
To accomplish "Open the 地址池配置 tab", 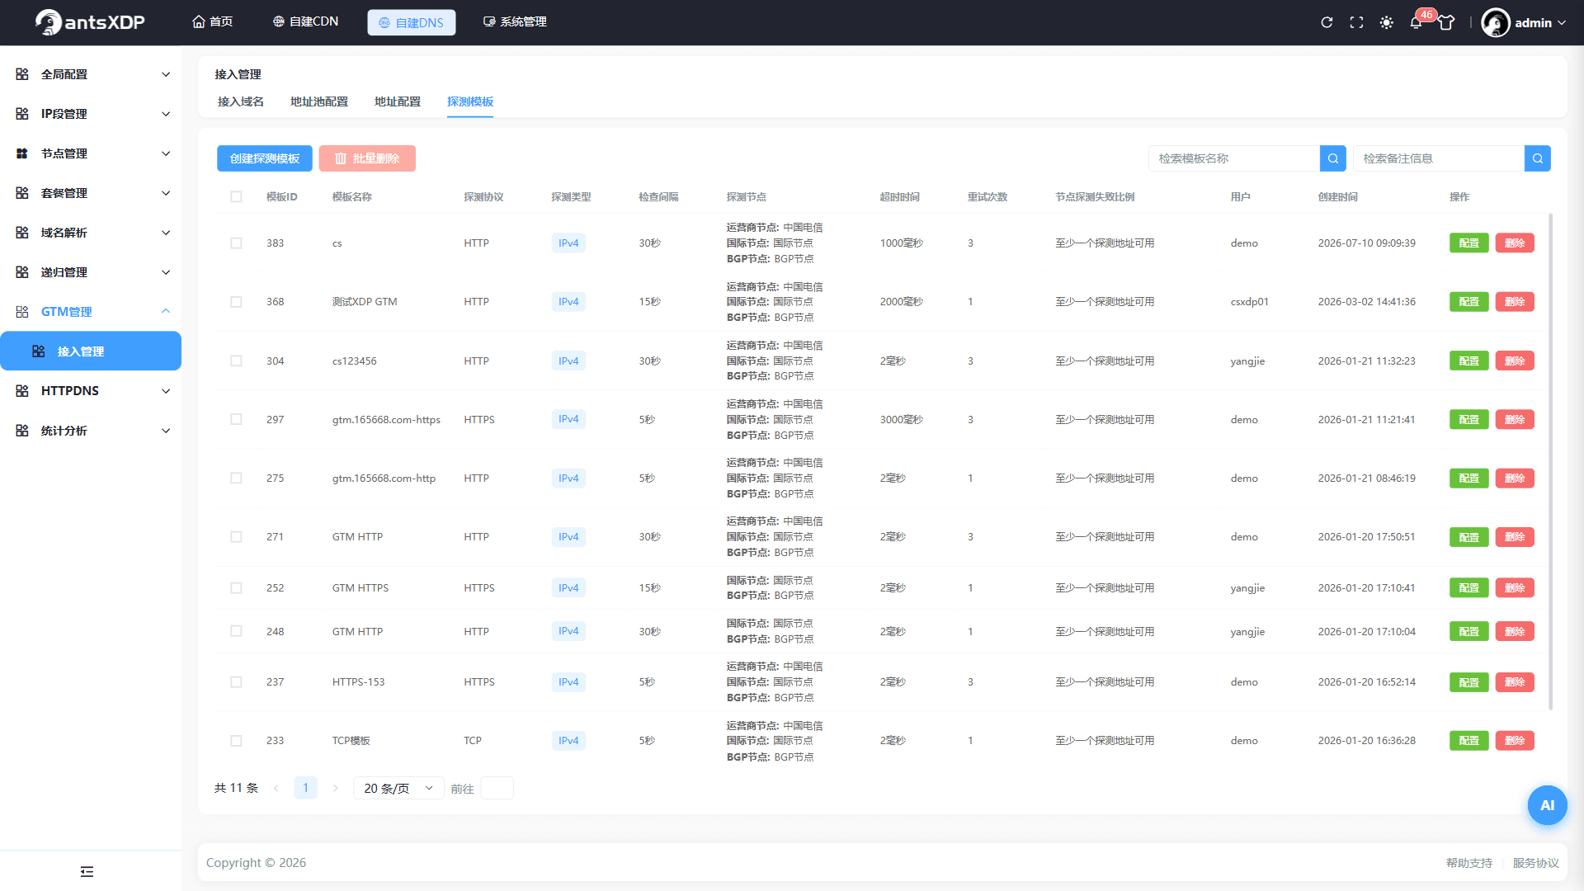I will click(319, 101).
